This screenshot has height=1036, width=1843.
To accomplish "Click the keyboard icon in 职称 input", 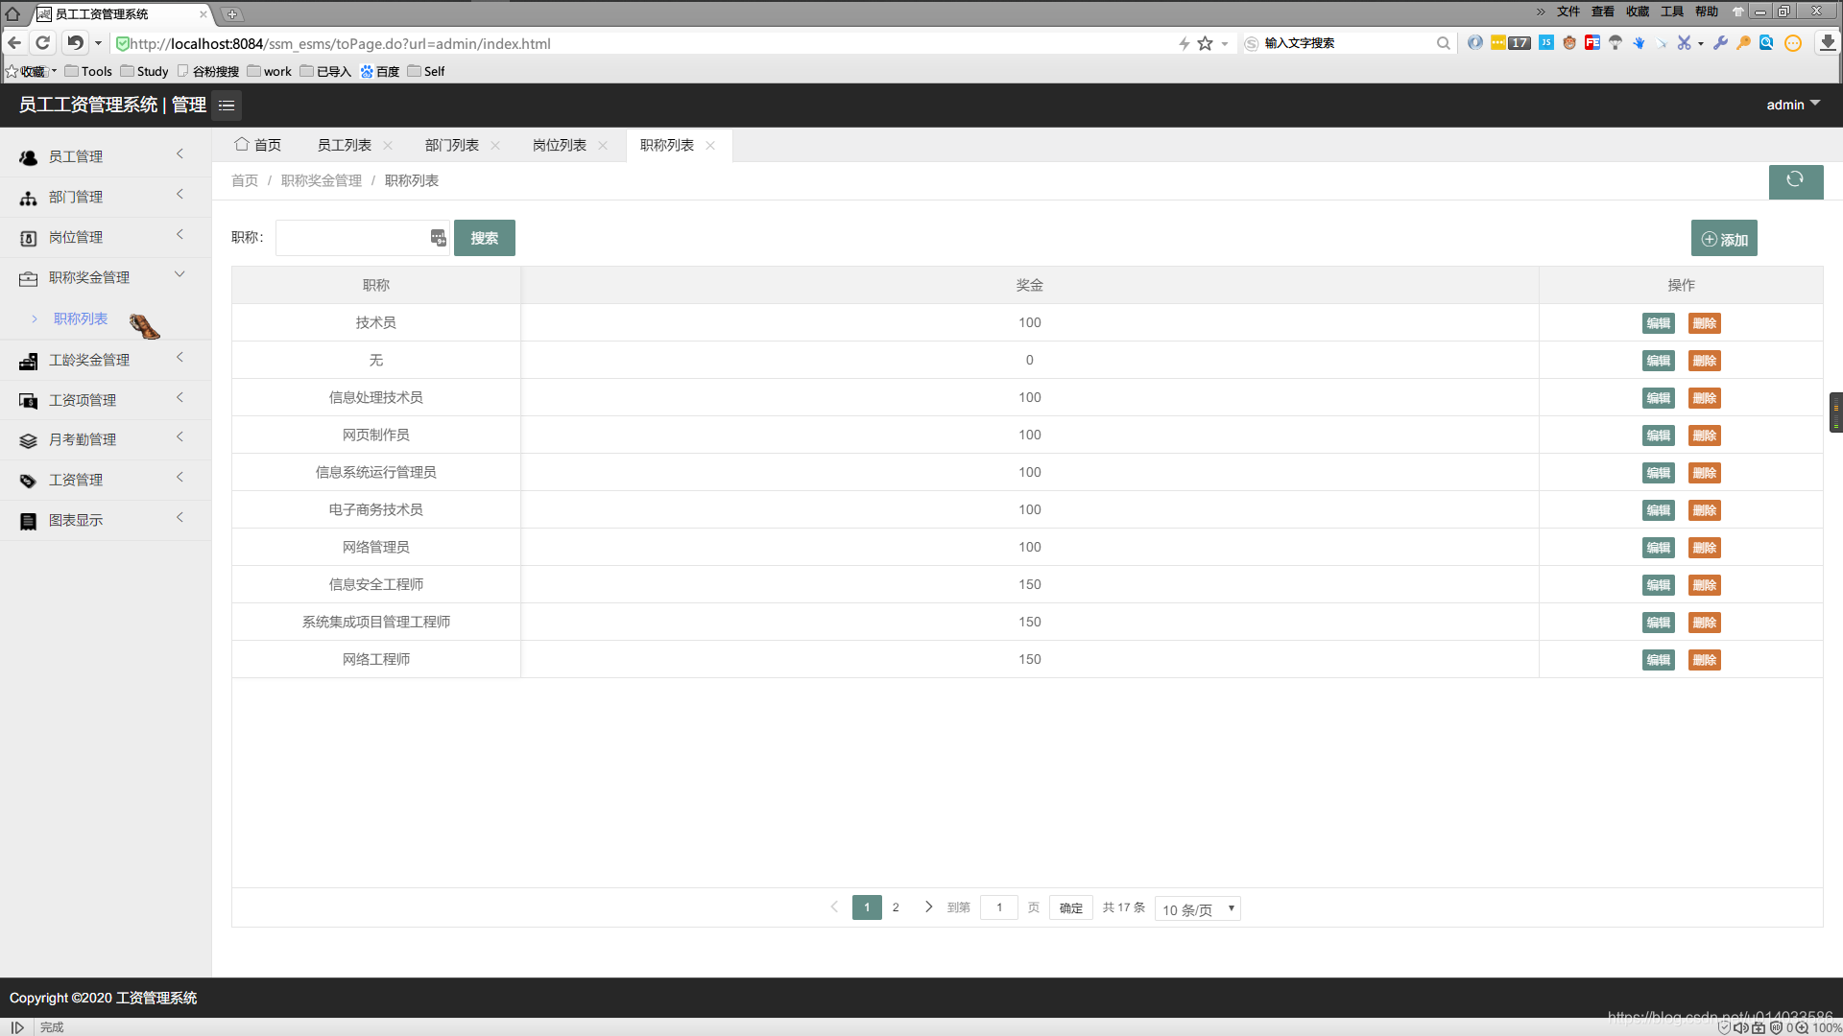I will click(x=439, y=238).
